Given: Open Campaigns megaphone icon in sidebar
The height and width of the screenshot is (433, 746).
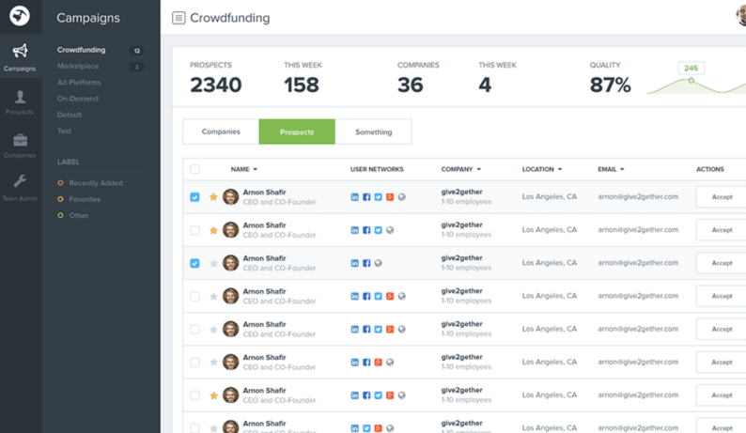Looking at the screenshot, I should [x=20, y=52].
